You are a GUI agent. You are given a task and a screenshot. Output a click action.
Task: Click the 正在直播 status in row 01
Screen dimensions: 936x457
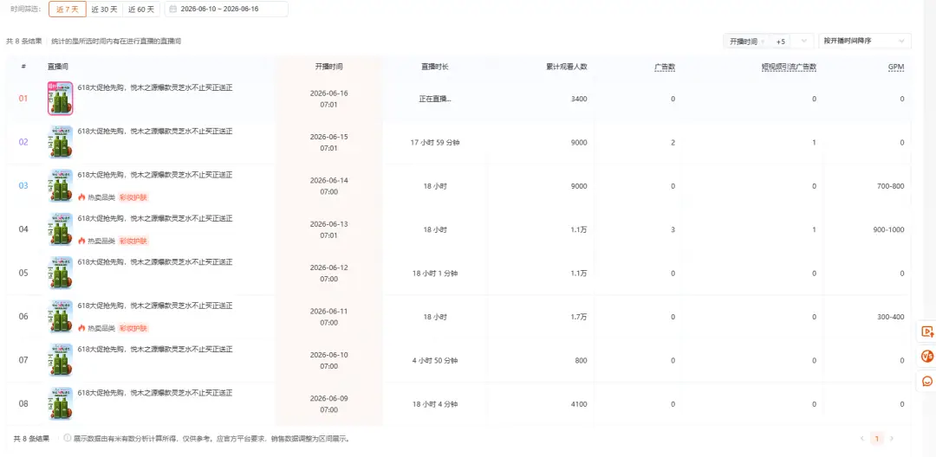pyautogui.click(x=434, y=99)
